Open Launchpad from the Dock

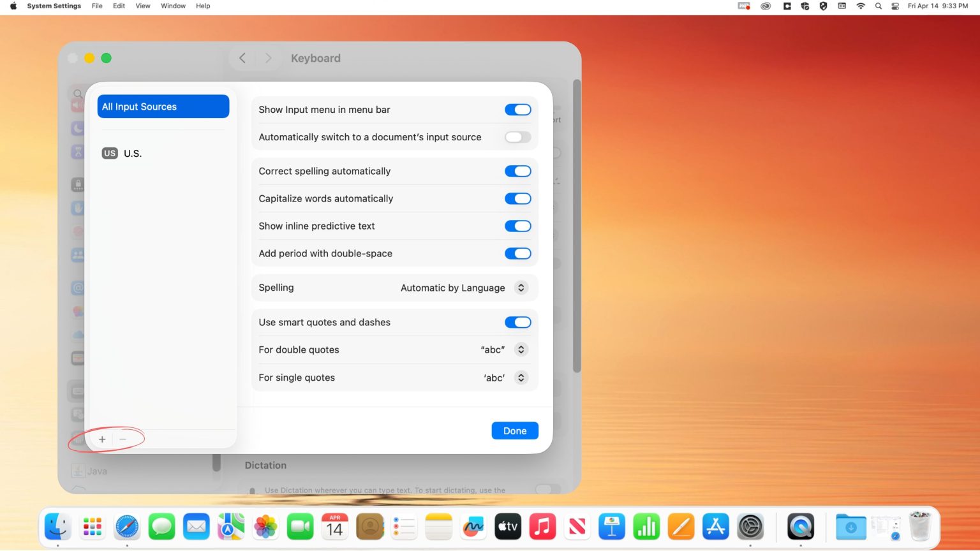[x=92, y=527]
